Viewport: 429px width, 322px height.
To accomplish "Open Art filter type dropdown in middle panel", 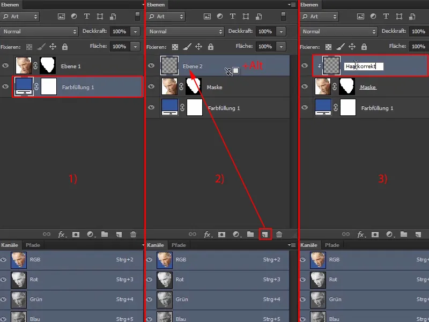I will [x=166, y=17].
